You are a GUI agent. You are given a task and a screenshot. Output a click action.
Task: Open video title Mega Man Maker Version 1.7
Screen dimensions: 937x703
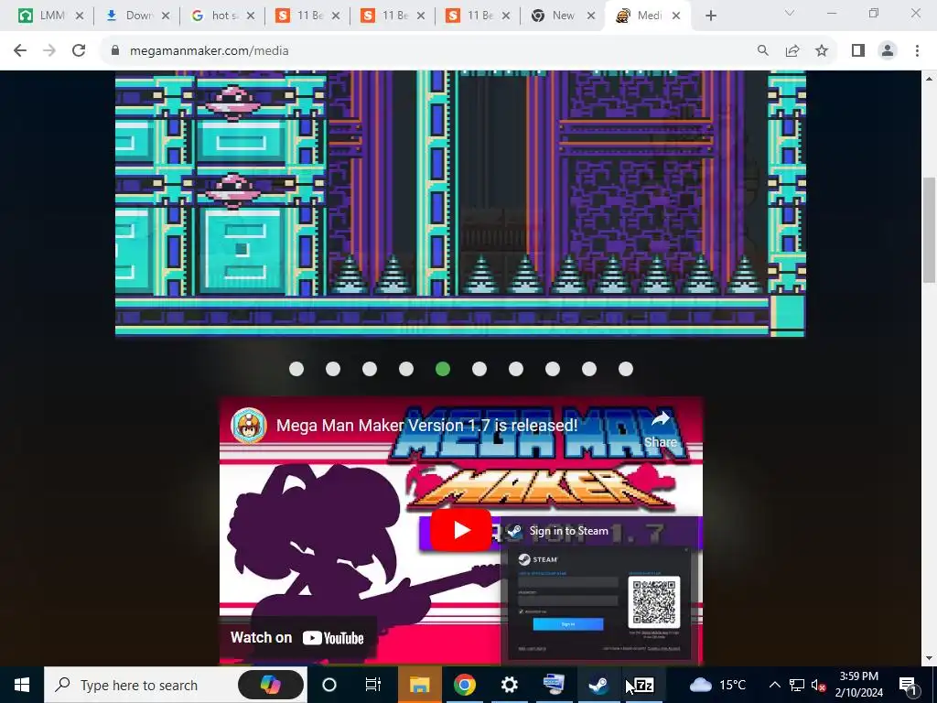pos(426,426)
